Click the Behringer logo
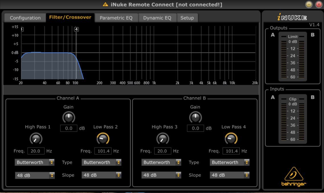 pyautogui.click(x=294, y=177)
